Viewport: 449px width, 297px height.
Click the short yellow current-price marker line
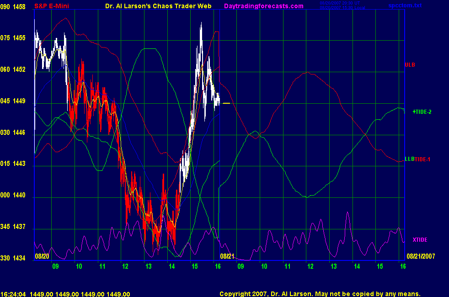pos(226,103)
